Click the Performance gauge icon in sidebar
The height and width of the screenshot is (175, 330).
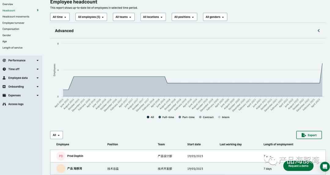click(4, 60)
